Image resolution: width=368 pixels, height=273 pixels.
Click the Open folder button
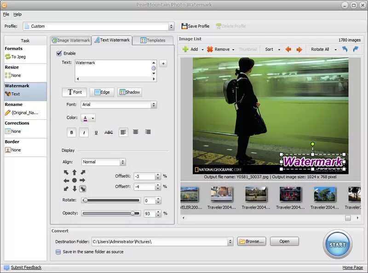[284, 241]
